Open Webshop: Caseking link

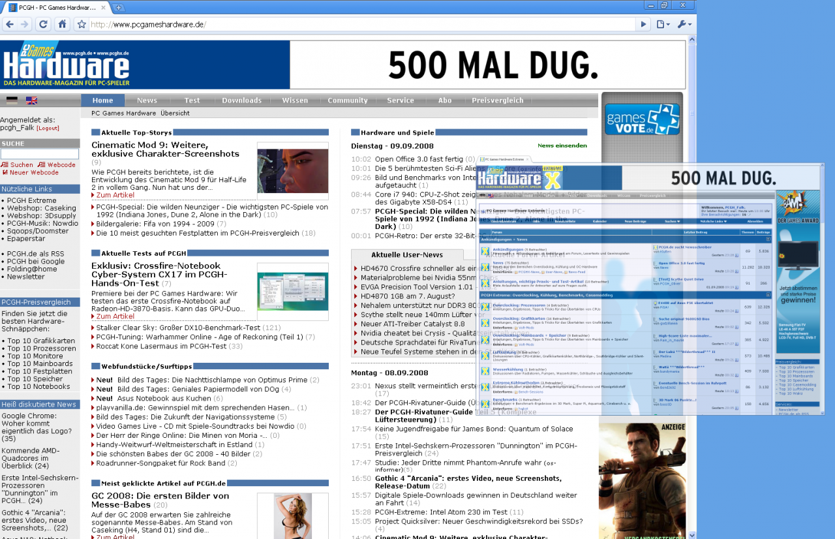(42, 208)
